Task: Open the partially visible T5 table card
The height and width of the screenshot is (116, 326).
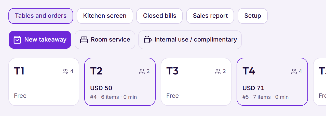Action: click(x=320, y=82)
